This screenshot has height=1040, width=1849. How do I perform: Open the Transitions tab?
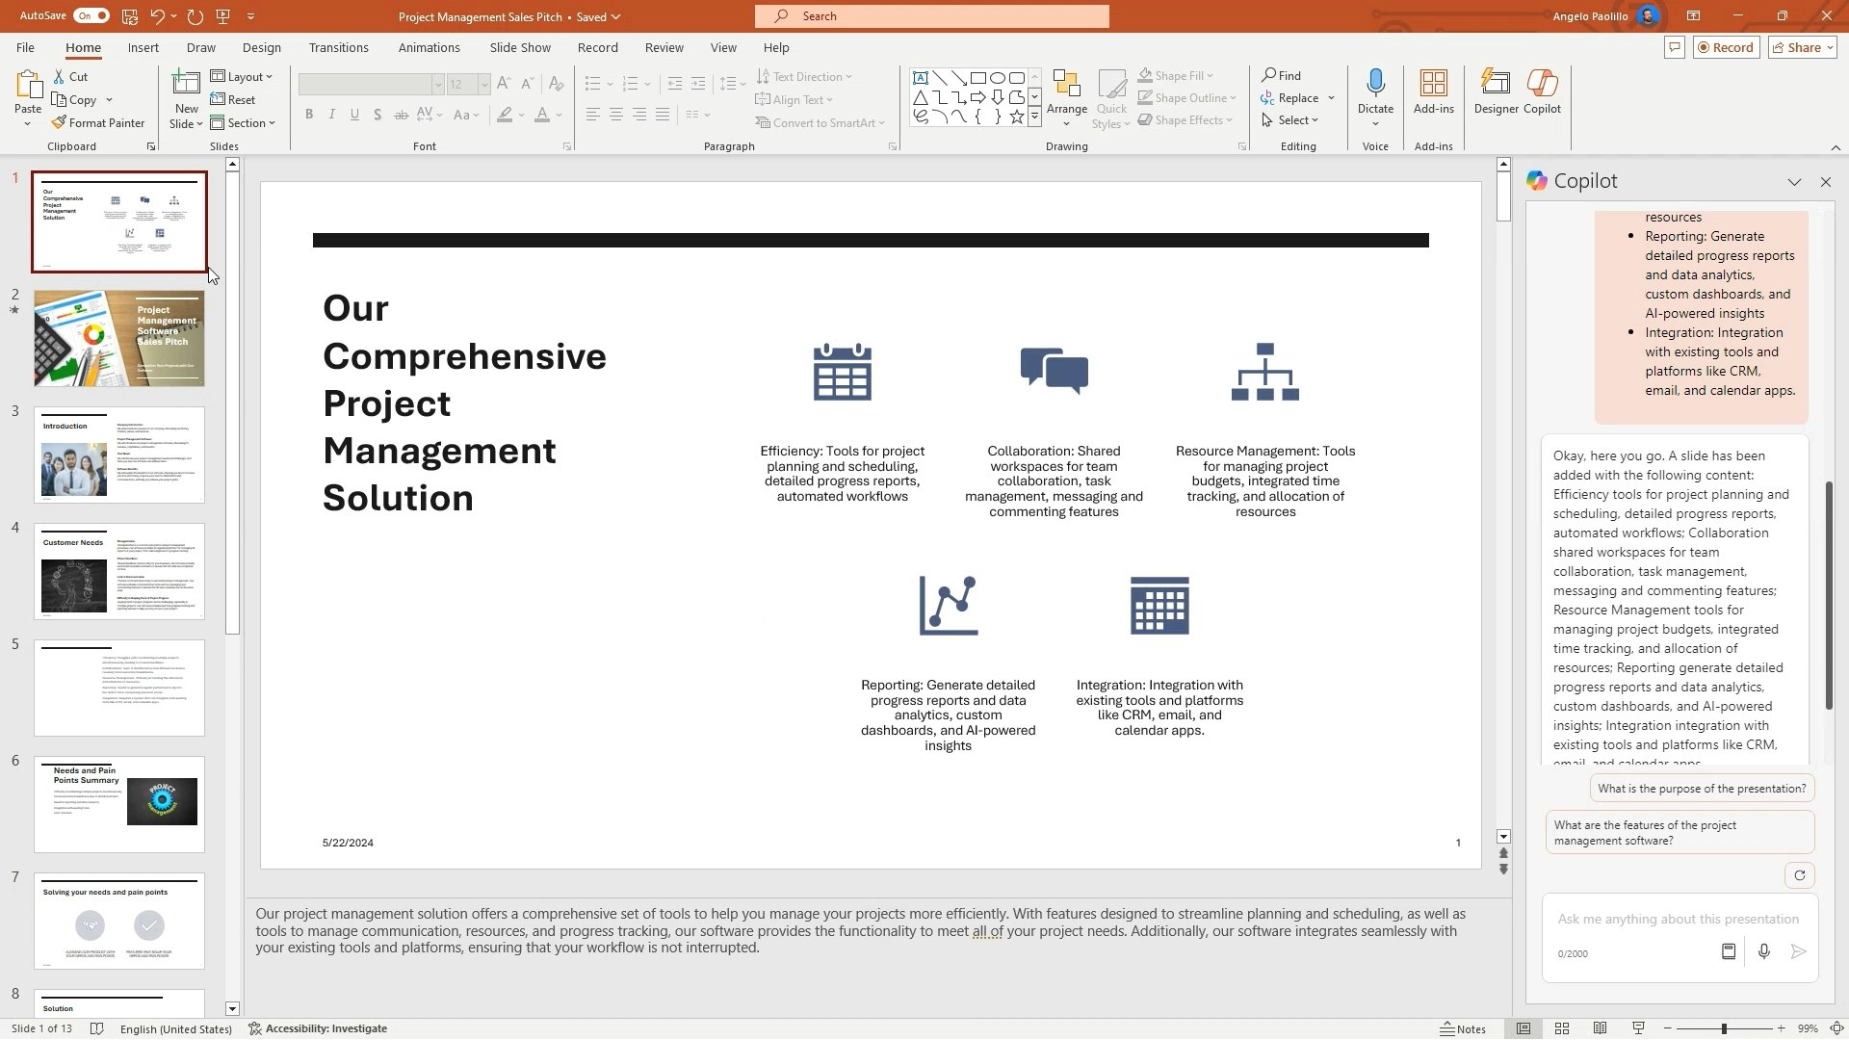click(338, 48)
